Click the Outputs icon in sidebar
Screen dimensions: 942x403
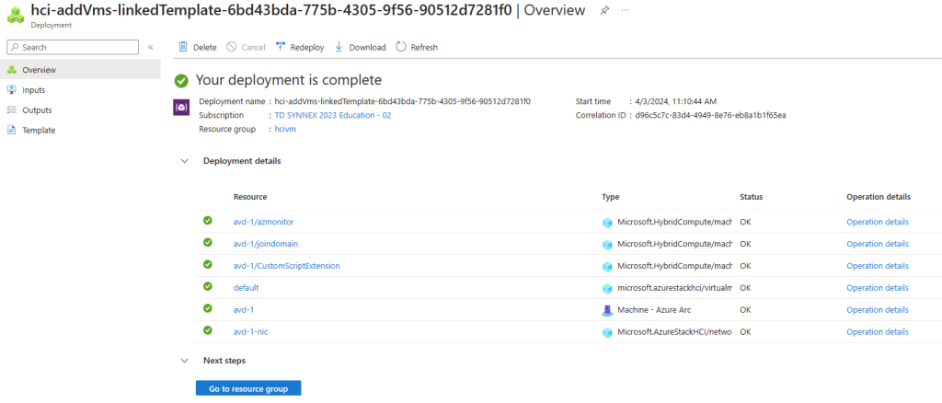pos(11,109)
